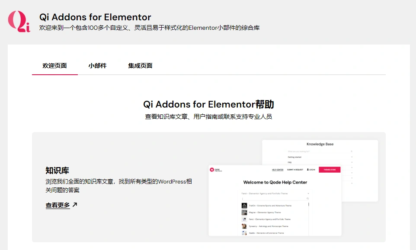Viewport: 416px width, 250px height.
Task: Click the person icon next to LOG IN
Action: pyautogui.click(x=307, y=170)
